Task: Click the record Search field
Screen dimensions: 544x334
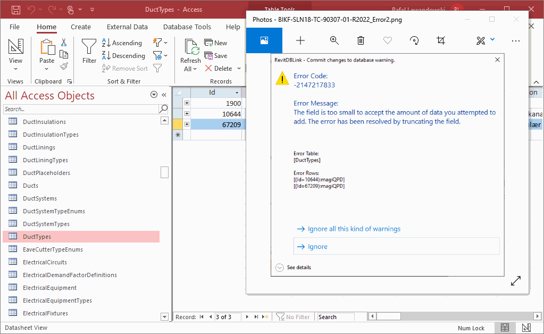Action: pyautogui.click(x=336, y=316)
